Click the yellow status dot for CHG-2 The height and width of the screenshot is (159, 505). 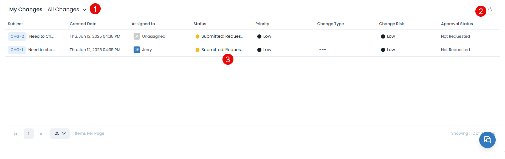(x=198, y=36)
